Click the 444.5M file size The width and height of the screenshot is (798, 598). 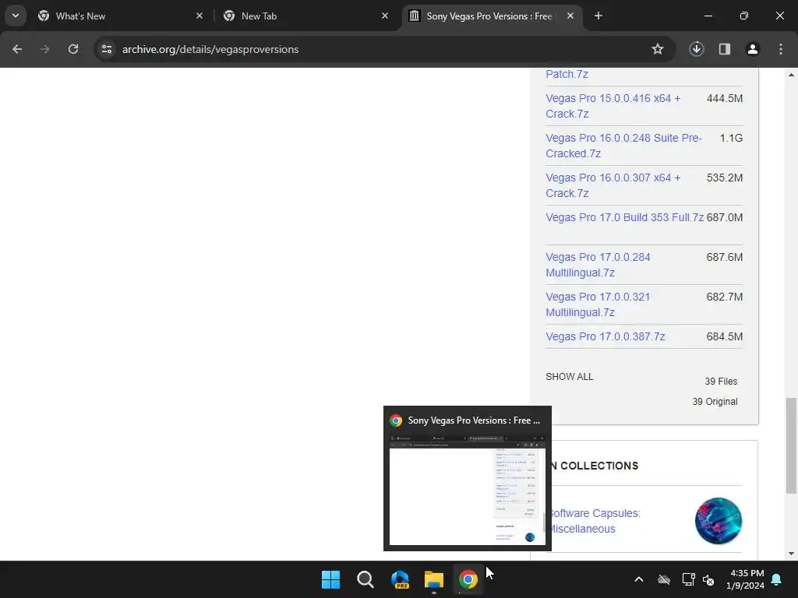point(724,98)
